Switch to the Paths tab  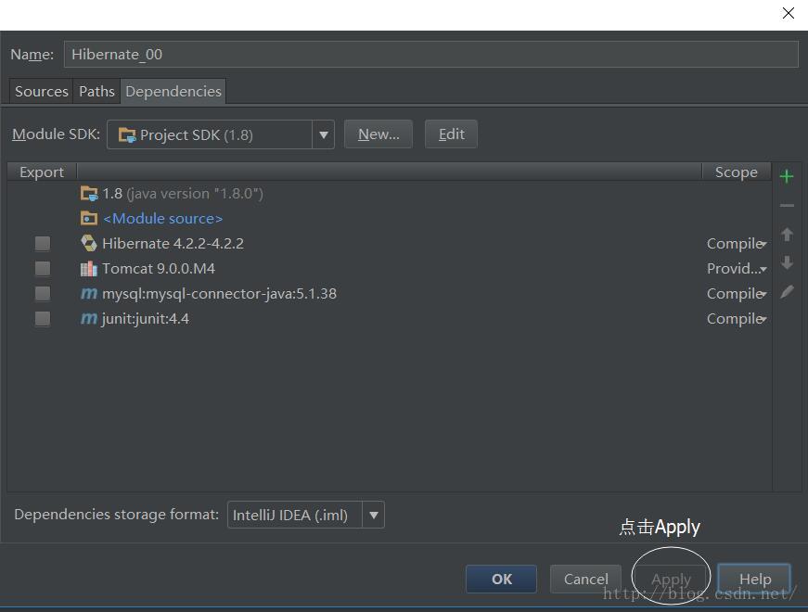(x=96, y=92)
